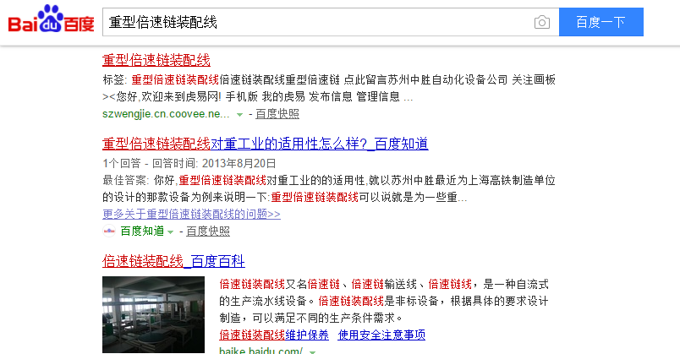
Task: Click 更多关于重型倍速链装配线的问题>> link
Action: (x=191, y=214)
